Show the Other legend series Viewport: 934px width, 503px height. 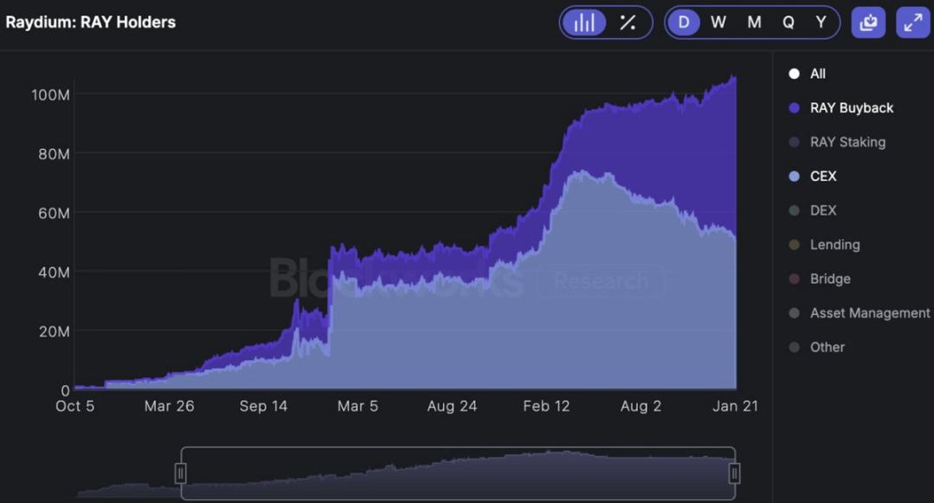point(827,347)
